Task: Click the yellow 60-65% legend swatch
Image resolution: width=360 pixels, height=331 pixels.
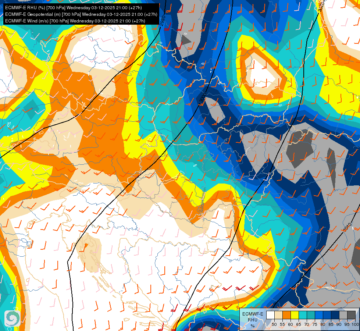Action: (295, 315)
